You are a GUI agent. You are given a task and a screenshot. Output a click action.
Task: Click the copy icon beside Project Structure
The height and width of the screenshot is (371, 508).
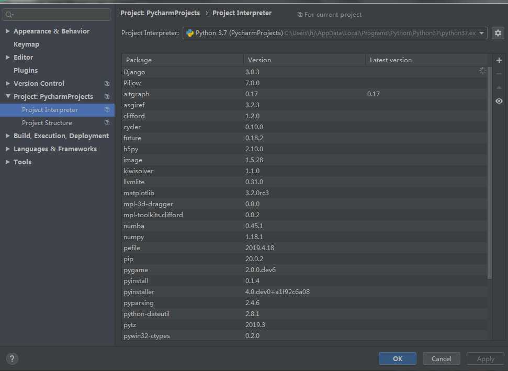(x=107, y=123)
